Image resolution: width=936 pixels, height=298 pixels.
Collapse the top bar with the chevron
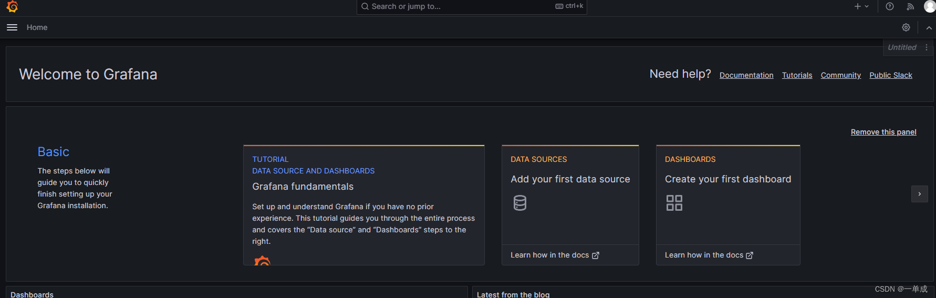929,28
